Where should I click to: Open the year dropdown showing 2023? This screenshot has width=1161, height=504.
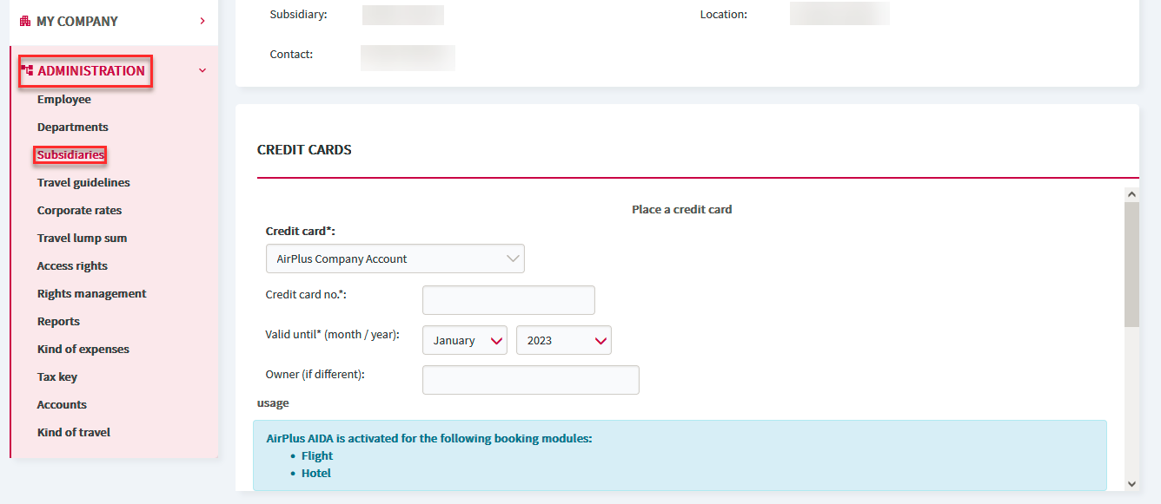pyautogui.click(x=563, y=340)
